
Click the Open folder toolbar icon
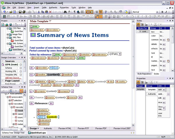click(x=11, y=12)
